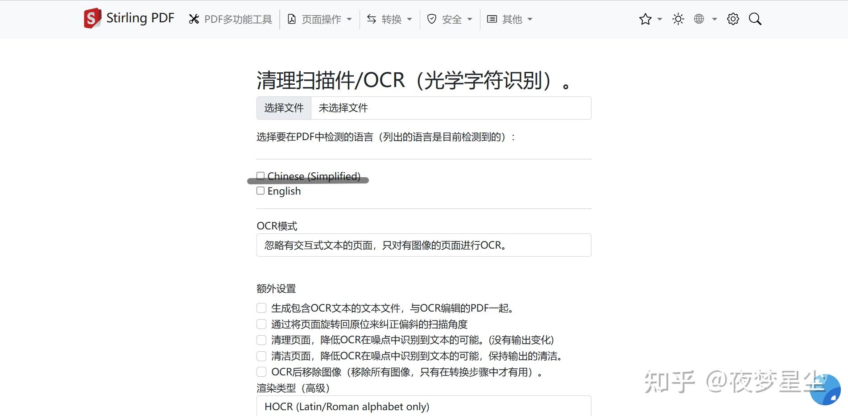Open the HOCR 渲染类型 dropdown
This screenshot has height=416, width=848.
click(x=423, y=406)
